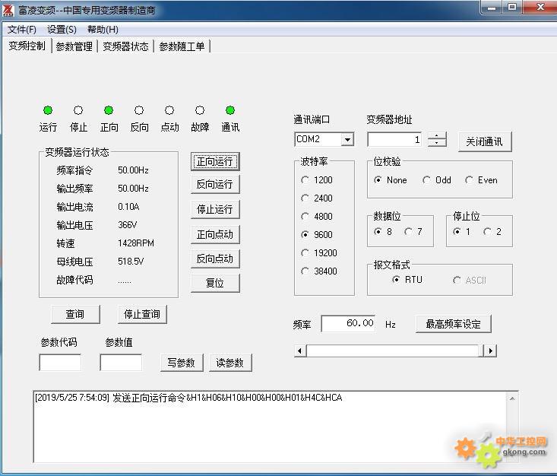Select the 2400 baud rate

(x=317, y=198)
